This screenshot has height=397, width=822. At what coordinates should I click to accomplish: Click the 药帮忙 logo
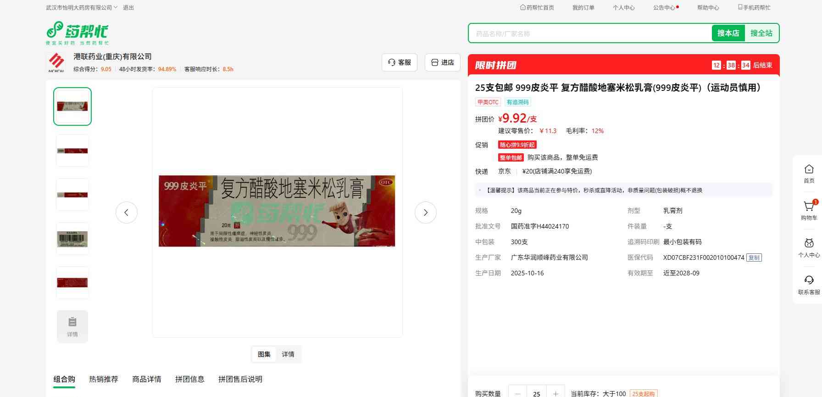[77, 33]
